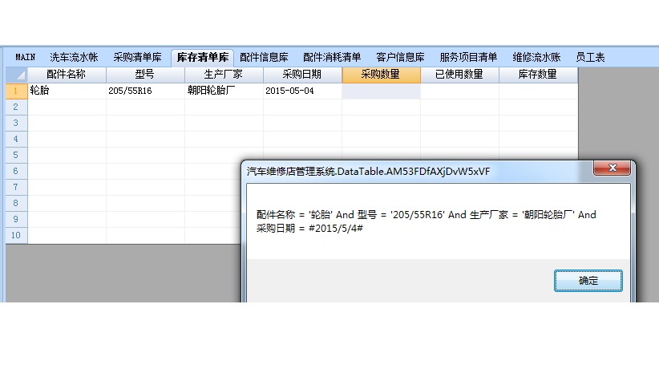Click the filter expression text in the dialog
This screenshot has width=659, height=369.
[x=427, y=221]
